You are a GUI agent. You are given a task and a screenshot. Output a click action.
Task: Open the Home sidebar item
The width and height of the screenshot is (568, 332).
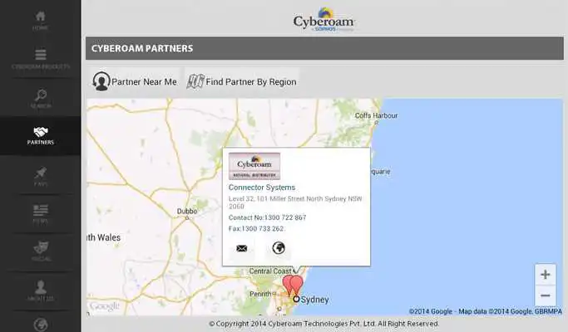click(x=40, y=21)
